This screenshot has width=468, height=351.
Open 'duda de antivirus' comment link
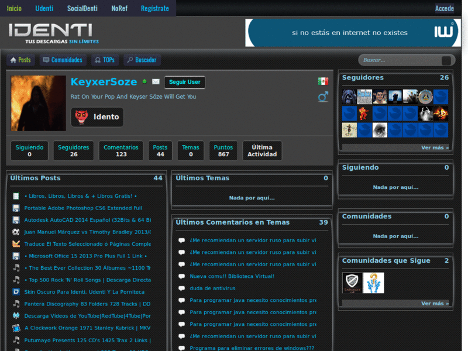[212, 288]
